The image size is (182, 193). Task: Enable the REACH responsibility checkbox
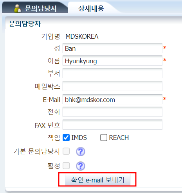(104, 138)
